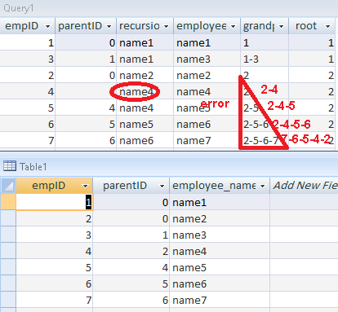Click the name7 cell in Query1 employee column

207,140
